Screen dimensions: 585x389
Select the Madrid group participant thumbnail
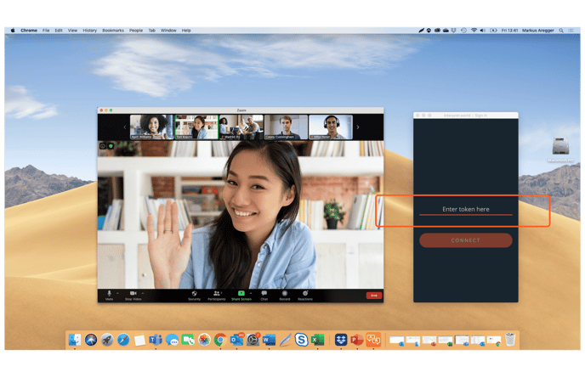point(241,127)
